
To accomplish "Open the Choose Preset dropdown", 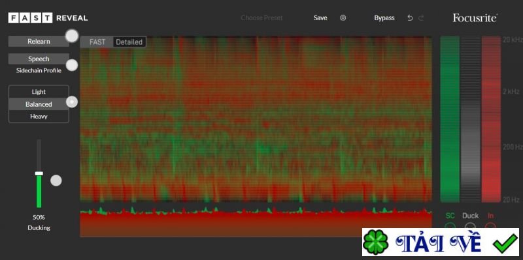I will [261, 18].
